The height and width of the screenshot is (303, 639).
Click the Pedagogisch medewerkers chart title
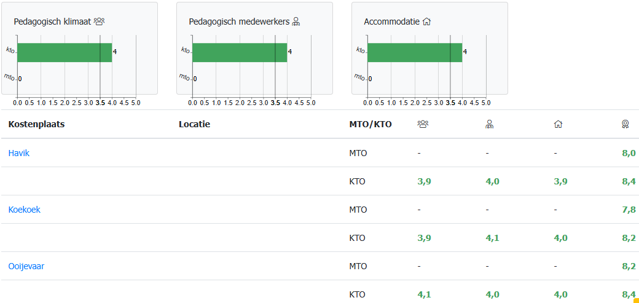tap(239, 22)
